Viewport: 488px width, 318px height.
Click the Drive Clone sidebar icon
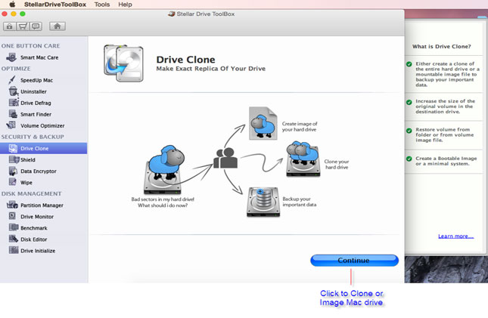13,148
